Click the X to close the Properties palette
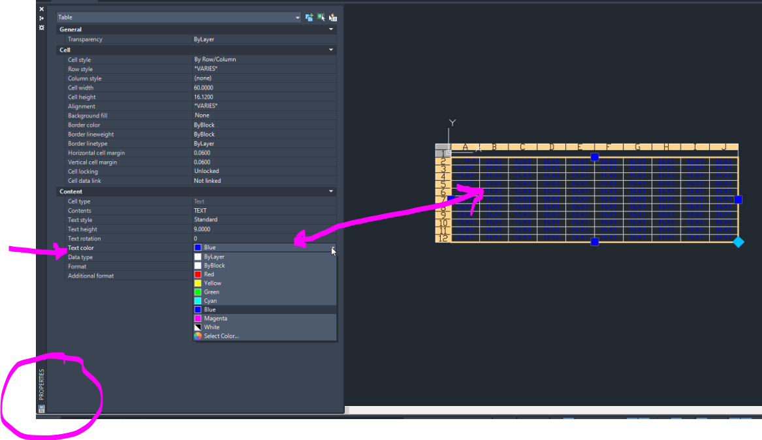Screen dimensions: 762x440 tap(41, 9)
